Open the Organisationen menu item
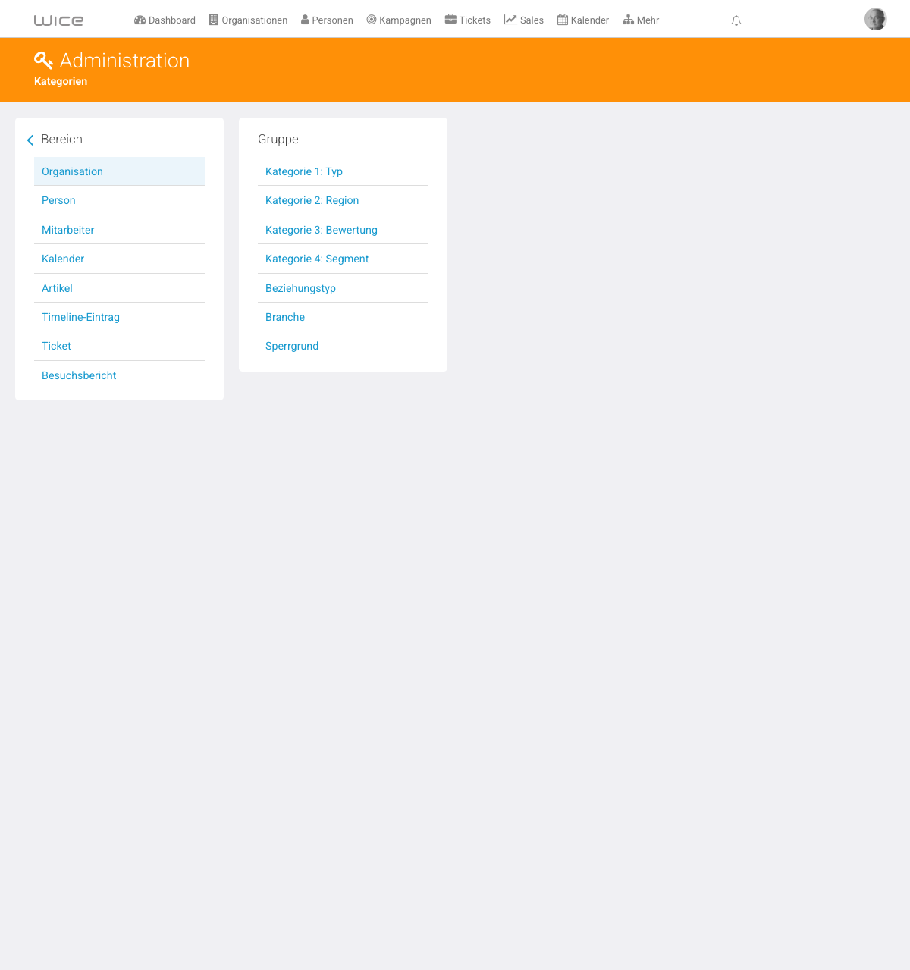Screen dimensions: 910x970 click(248, 20)
